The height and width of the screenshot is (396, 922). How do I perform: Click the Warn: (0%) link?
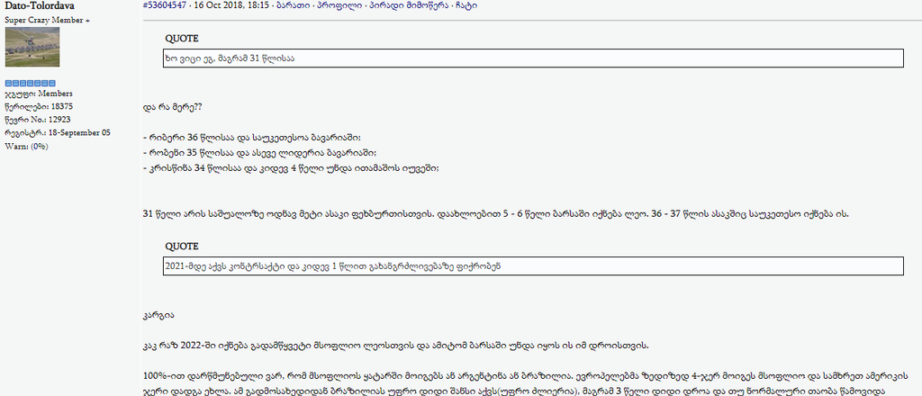[26, 147]
